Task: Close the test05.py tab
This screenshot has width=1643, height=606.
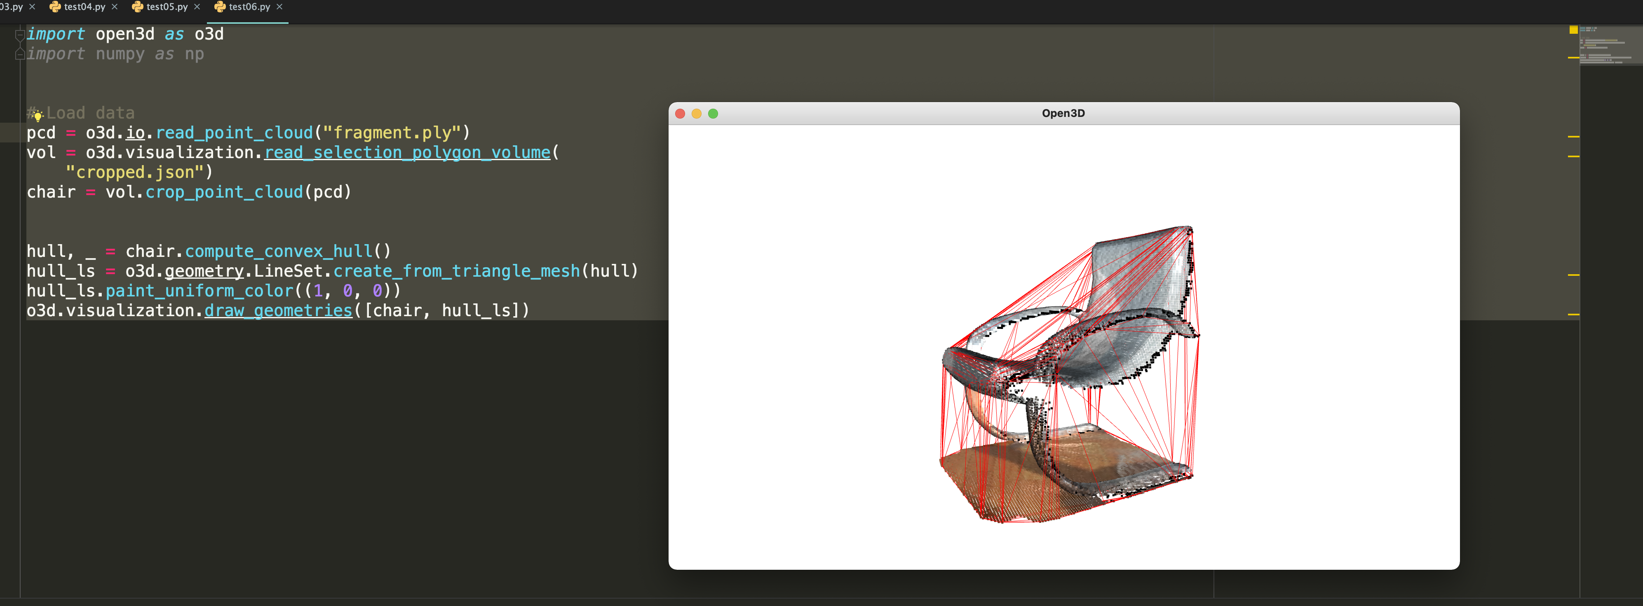Action: (x=197, y=7)
